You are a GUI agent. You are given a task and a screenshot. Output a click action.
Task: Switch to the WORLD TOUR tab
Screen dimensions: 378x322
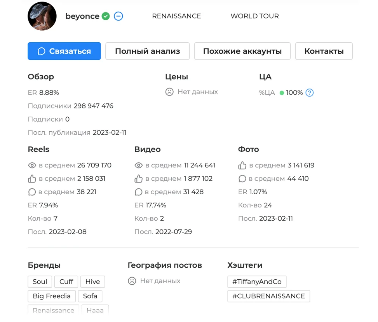tap(254, 16)
